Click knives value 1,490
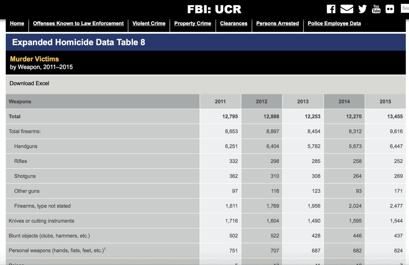 314,221
